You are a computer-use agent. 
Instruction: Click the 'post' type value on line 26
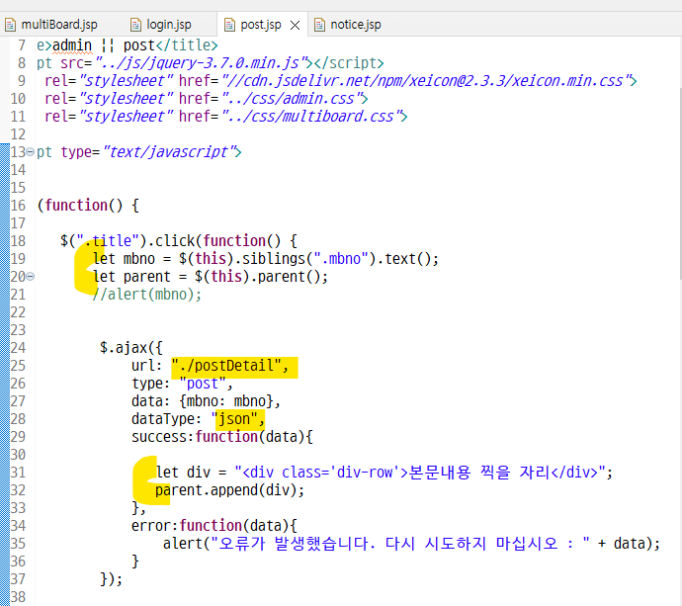click(203, 384)
